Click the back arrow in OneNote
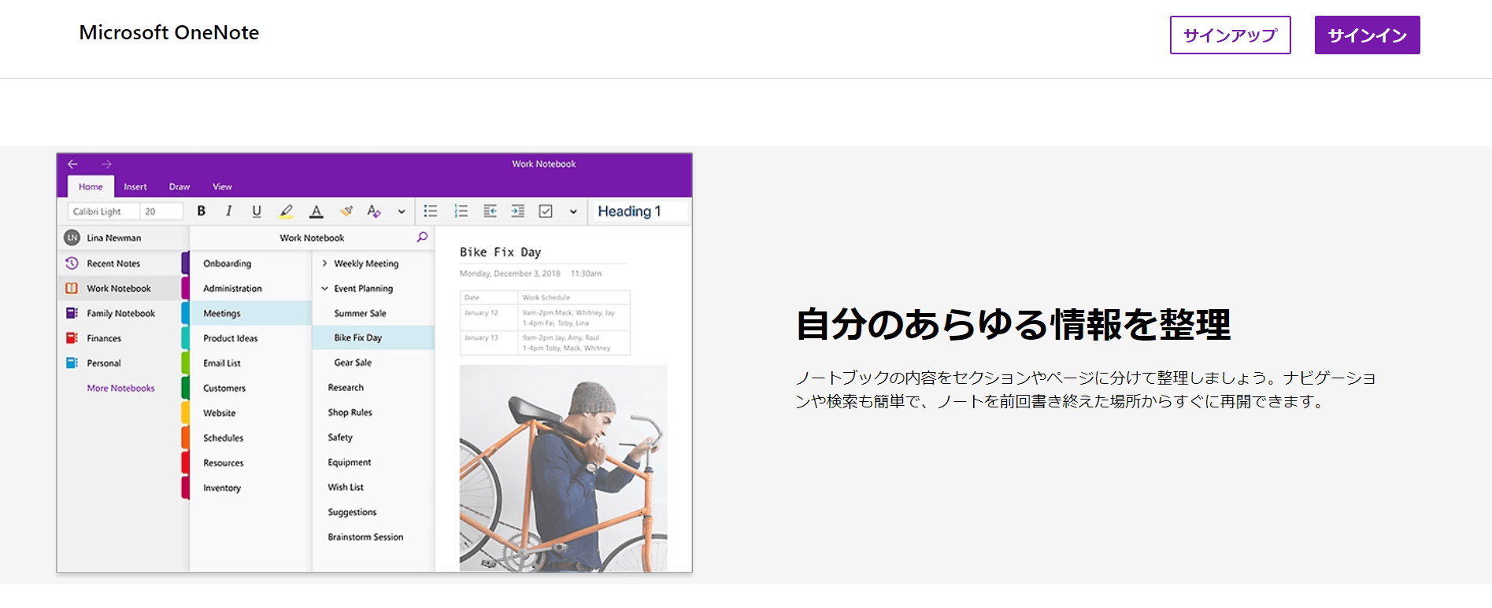Image resolution: width=1492 pixels, height=608 pixels. pos(72,164)
